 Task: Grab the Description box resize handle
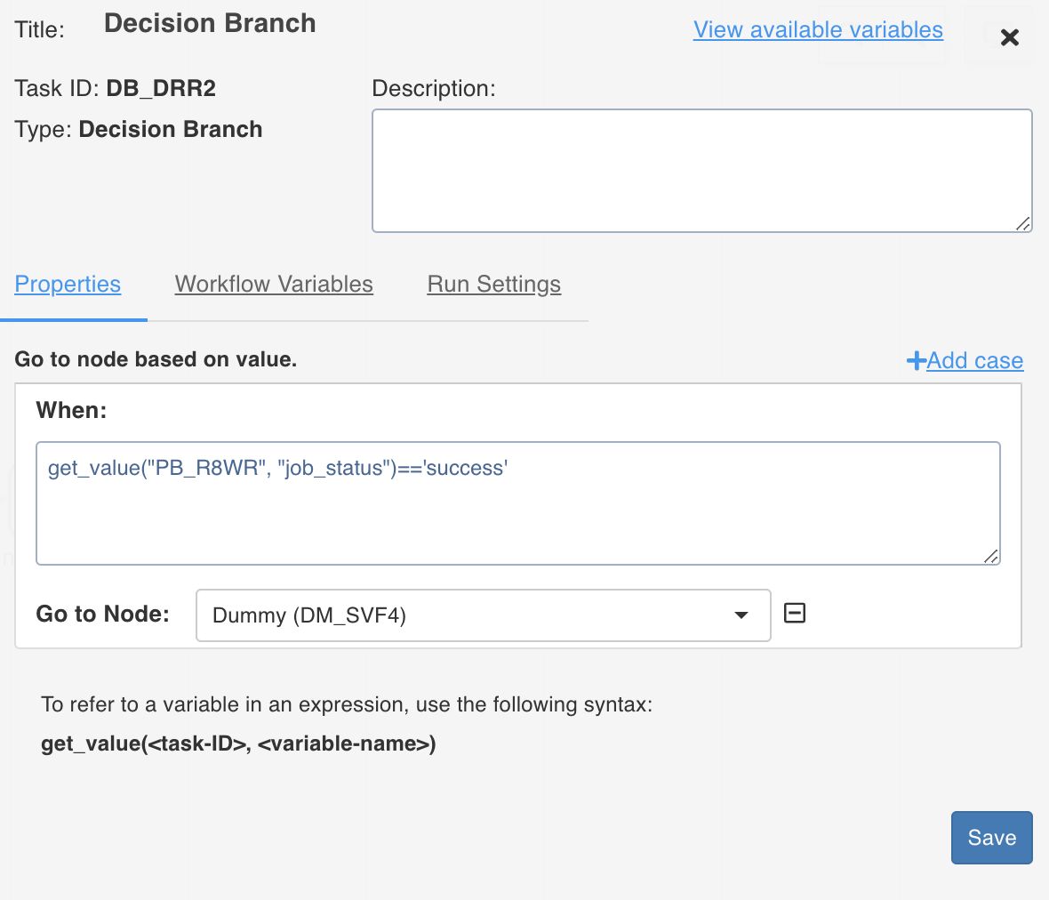(1023, 224)
